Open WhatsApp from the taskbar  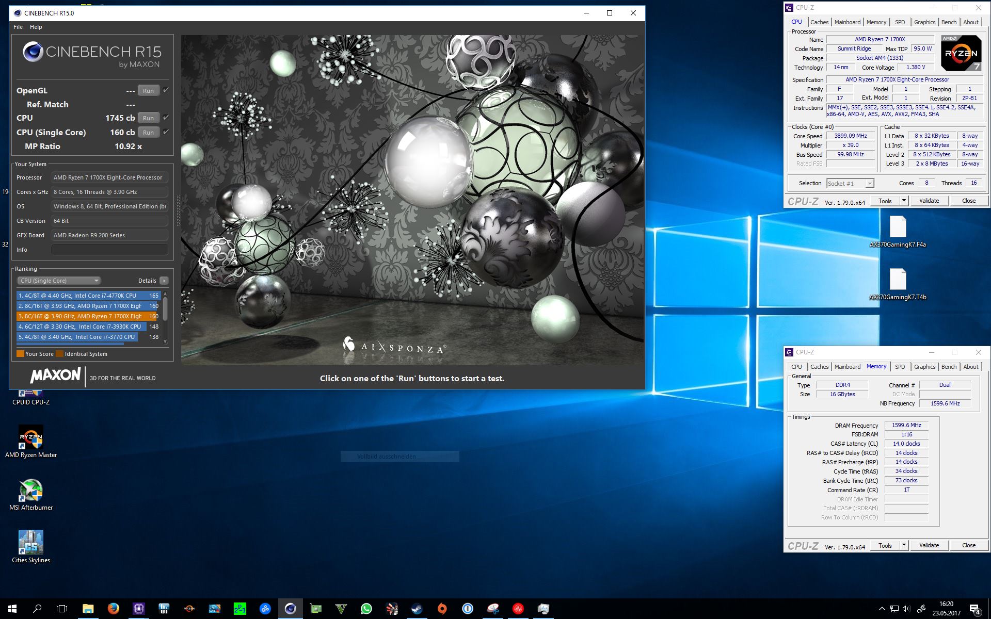[366, 609]
